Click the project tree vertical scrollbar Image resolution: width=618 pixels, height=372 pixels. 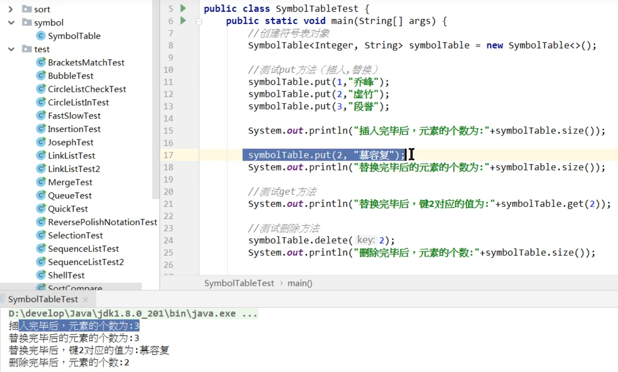click(156, 100)
